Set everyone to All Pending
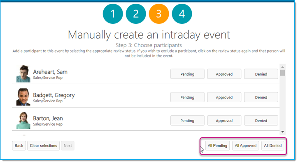This screenshot has width=298, height=163. pyautogui.click(x=217, y=146)
